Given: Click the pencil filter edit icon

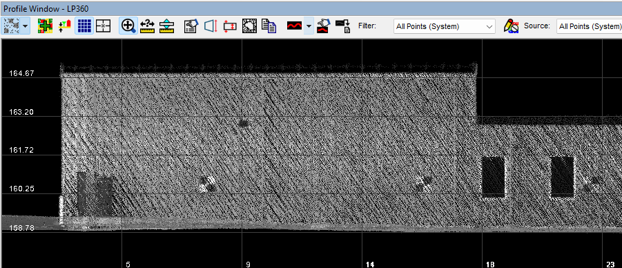Looking at the screenshot, I should 512,26.
